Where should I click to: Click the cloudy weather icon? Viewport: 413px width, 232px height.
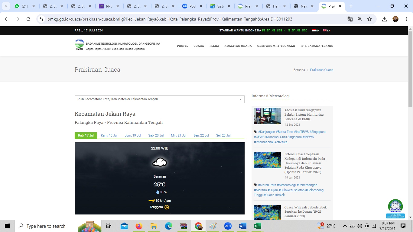160,163
